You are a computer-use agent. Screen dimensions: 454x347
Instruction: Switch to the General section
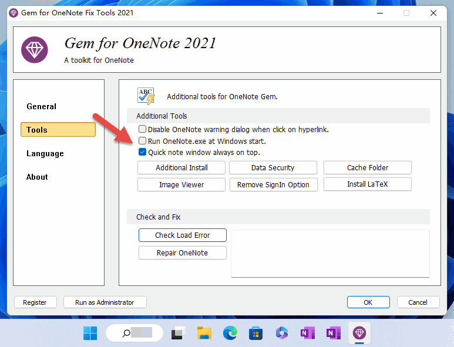click(x=41, y=106)
